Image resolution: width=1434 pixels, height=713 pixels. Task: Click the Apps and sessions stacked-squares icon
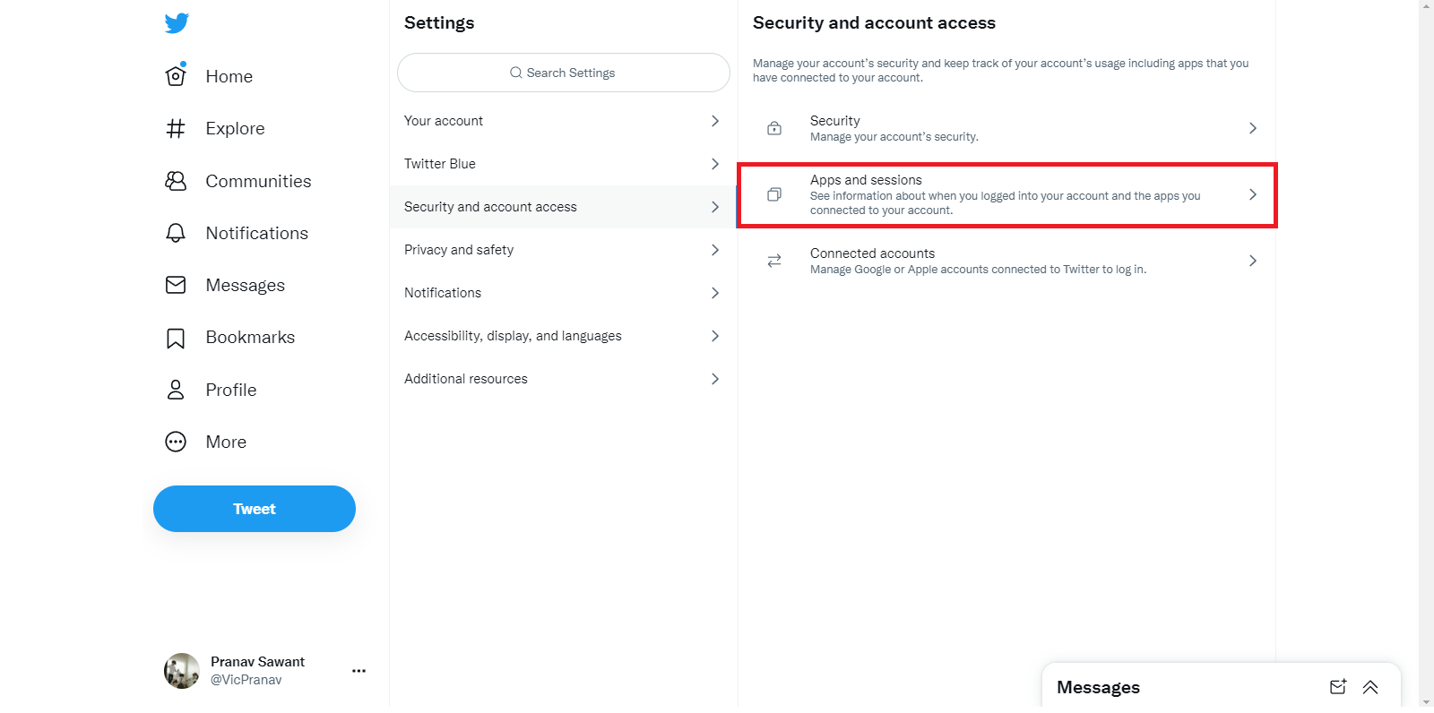[x=774, y=194]
